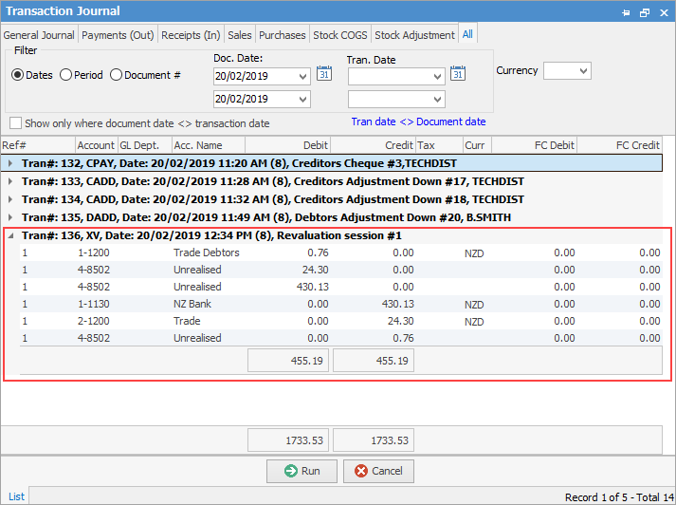Screen dimensions: 676x505
Task: Enable 'Show only where document date <> transaction date'
Action: [x=16, y=123]
